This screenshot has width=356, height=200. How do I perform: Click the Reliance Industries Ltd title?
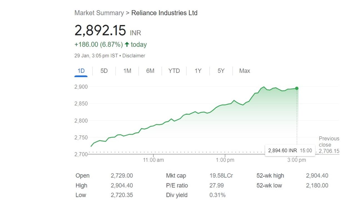pyautogui.click(x=164, y=13)
